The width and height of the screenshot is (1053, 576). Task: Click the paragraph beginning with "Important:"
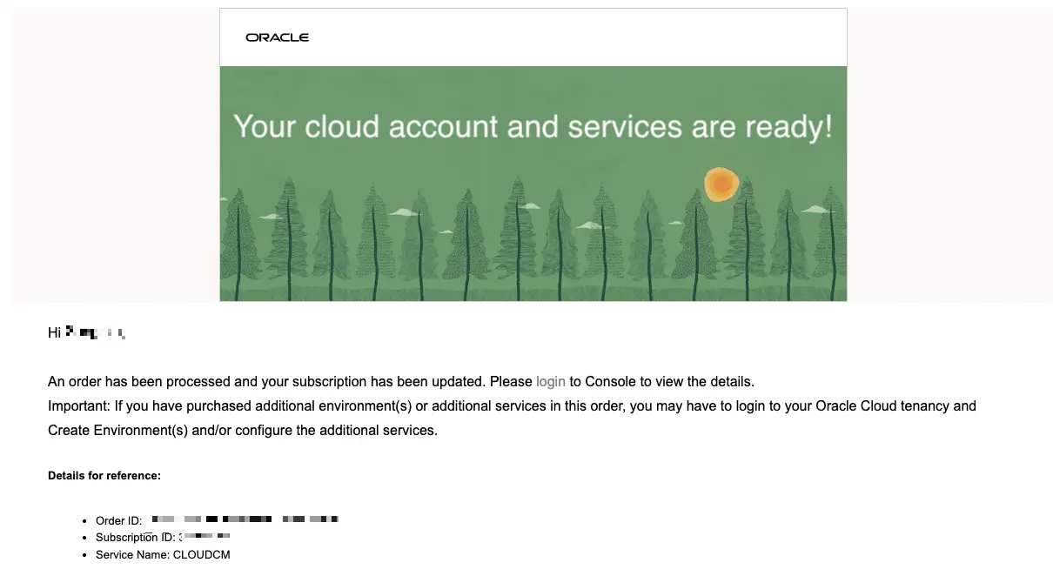point(512,418)
